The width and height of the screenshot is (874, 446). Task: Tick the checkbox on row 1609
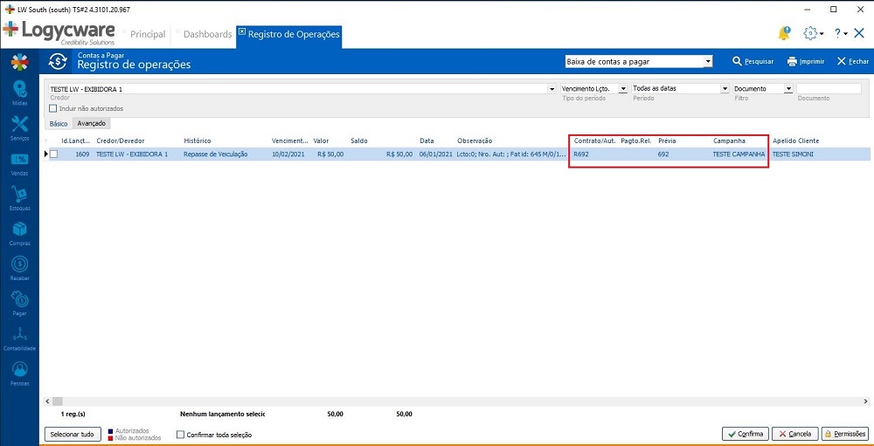coord(53,154)
